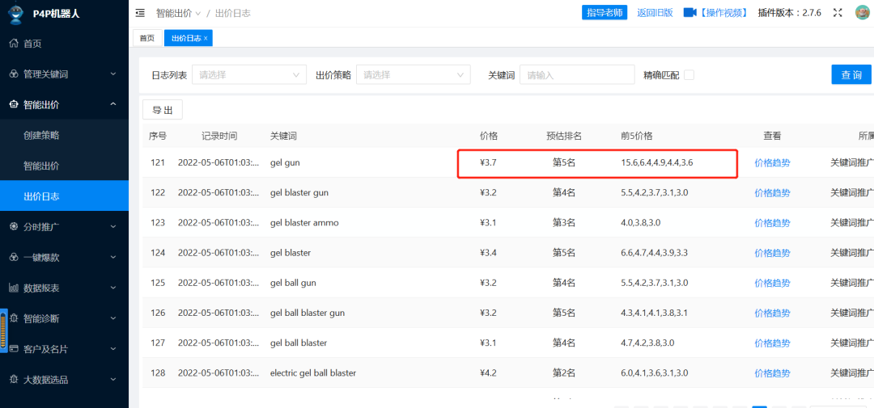Viewport: 874px width, 408px height.
Task: View 价格趋势 for gel blaster gun
Action: 772,192
